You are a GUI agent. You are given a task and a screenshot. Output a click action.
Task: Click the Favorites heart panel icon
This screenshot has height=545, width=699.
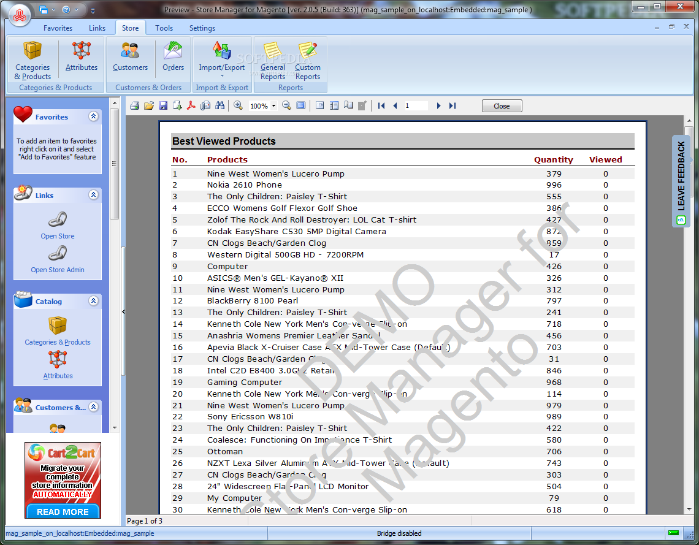(x=23, y=114)
